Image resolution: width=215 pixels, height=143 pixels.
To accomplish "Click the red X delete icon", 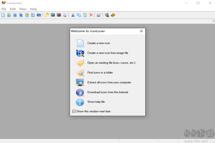I will (x=91, y=15).
